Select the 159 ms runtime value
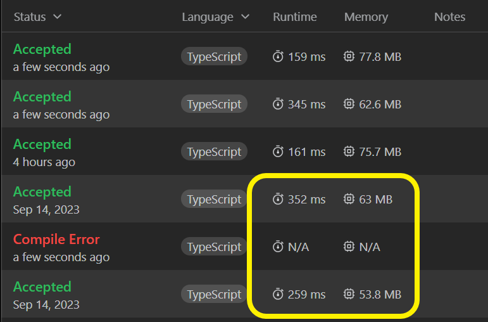This screenshot has height=322, width=488. pyautogui.click(x=306, y=57)
